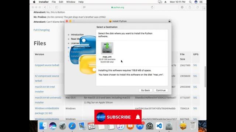The height and width of the screenshot is (132, 236).
Task: Open SIG link for XZ compressed tarball
Action: [195, 76]
